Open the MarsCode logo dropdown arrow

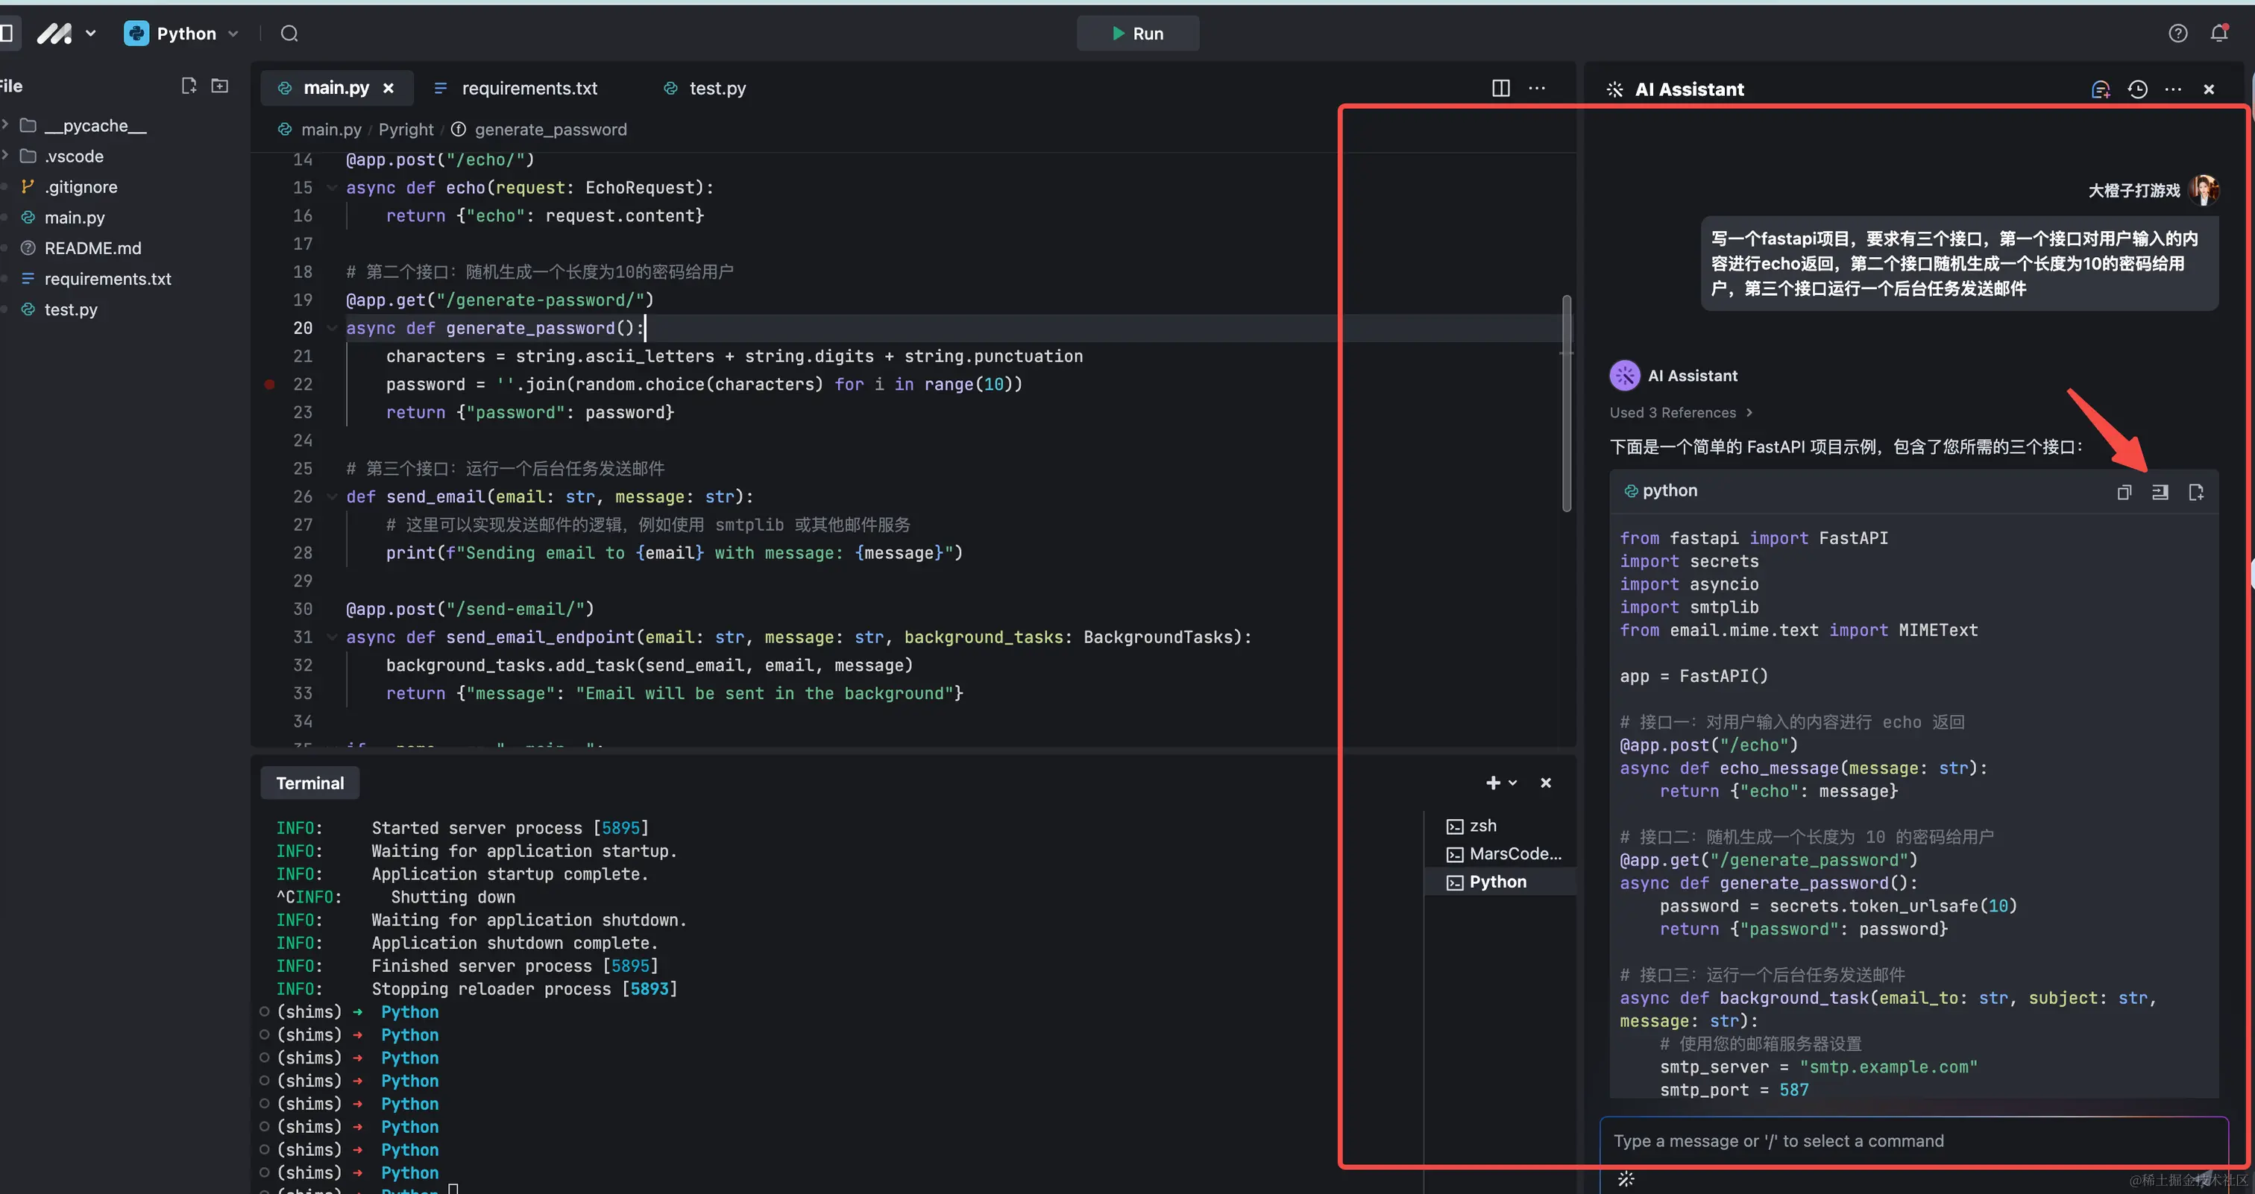point(90,34)
